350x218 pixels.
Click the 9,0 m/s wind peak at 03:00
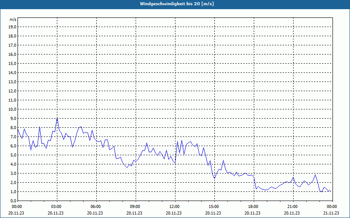pos(57,119)
